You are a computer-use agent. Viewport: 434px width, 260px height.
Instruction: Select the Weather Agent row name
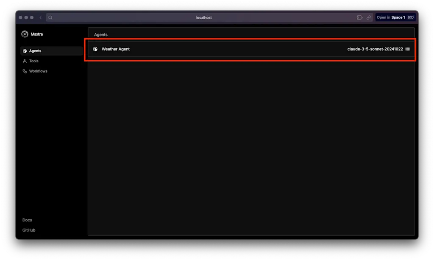coord(115,49)
